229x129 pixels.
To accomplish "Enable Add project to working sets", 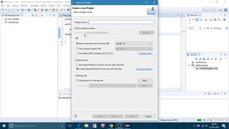I will (77, 80).
